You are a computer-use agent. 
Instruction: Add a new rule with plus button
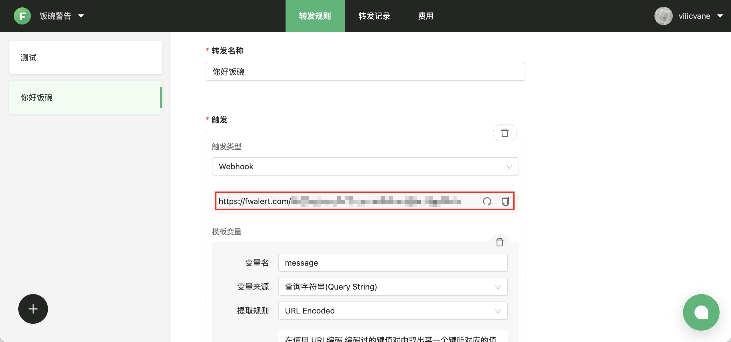[33, 309]
